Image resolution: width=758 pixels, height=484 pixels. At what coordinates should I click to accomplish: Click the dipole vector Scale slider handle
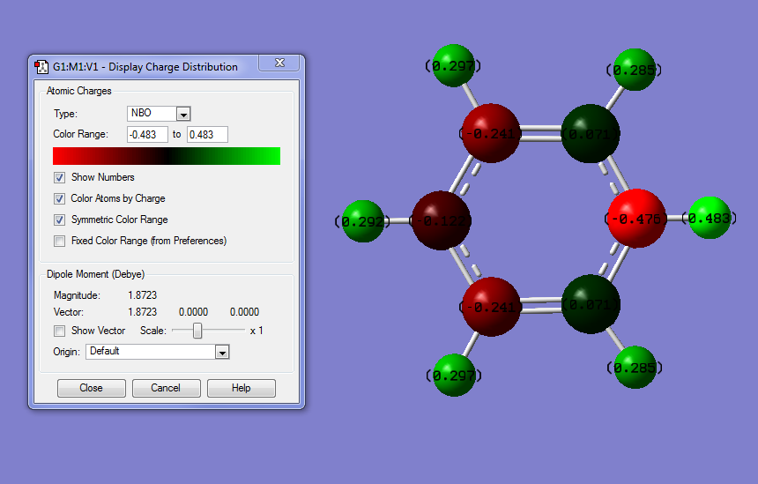pyautogui.click(x=197, y=331)
